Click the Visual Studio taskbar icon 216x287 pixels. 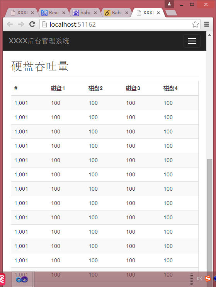tap(22, 279)
